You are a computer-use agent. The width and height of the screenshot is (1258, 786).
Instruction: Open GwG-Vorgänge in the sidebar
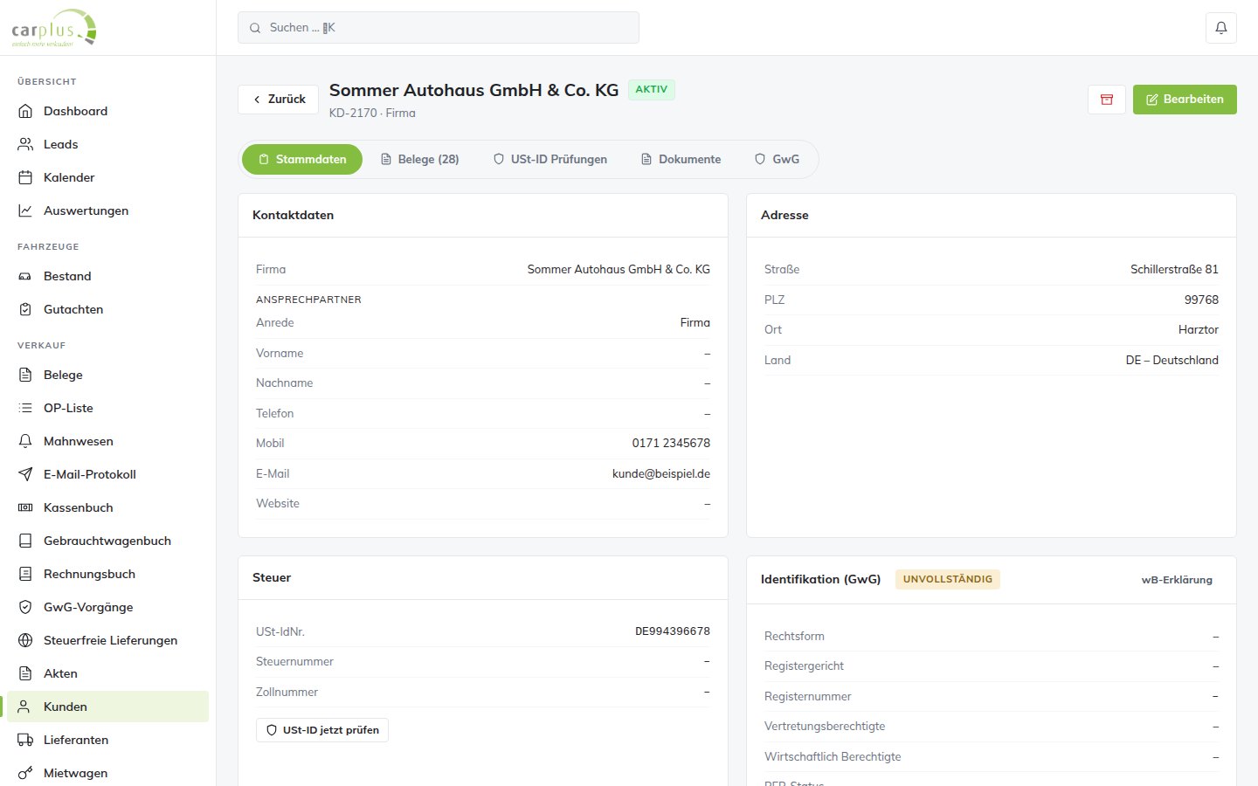107,607
